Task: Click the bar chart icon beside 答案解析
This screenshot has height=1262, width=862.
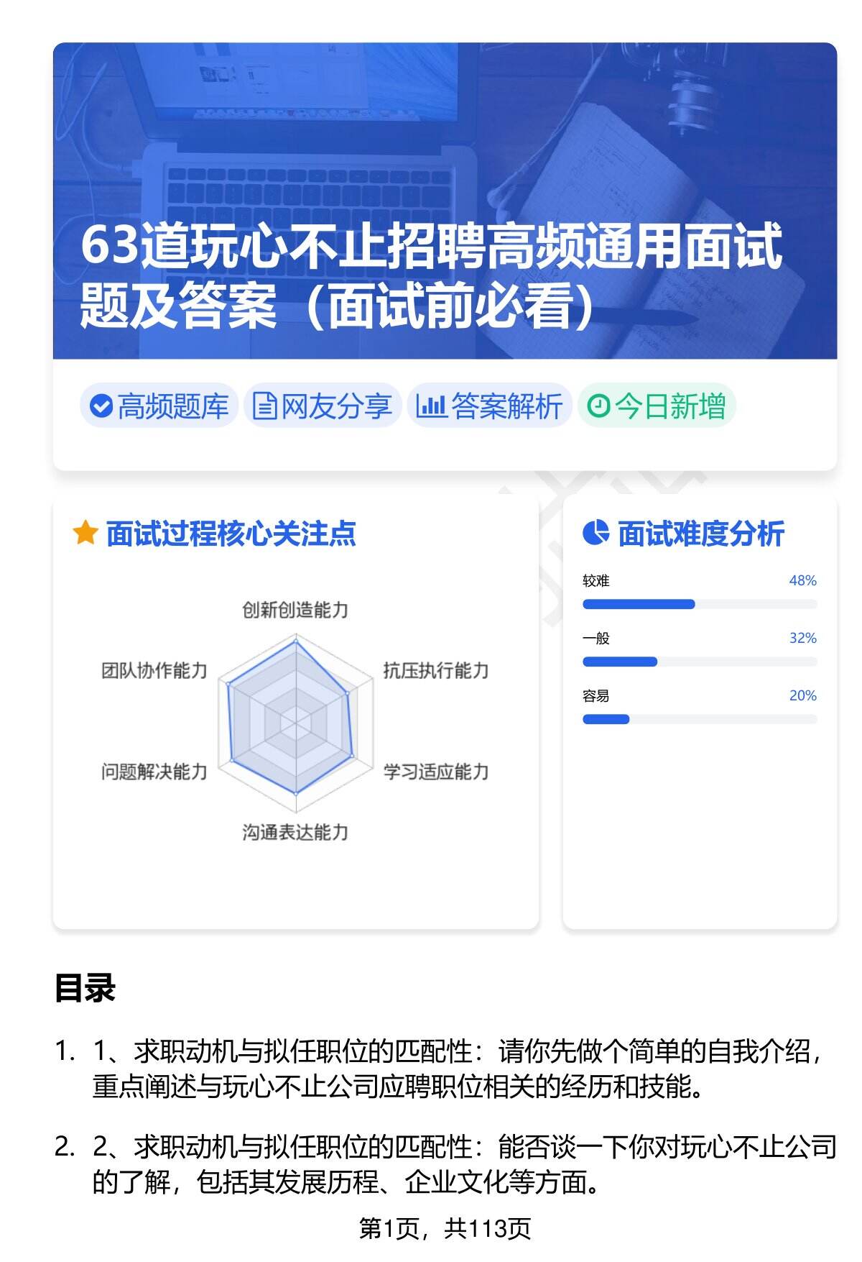Action: point(431,406)
